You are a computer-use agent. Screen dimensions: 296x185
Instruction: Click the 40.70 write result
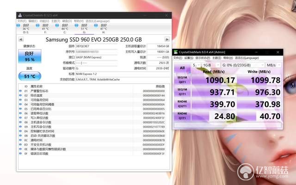pyautogui.click(x=259, y=116)
